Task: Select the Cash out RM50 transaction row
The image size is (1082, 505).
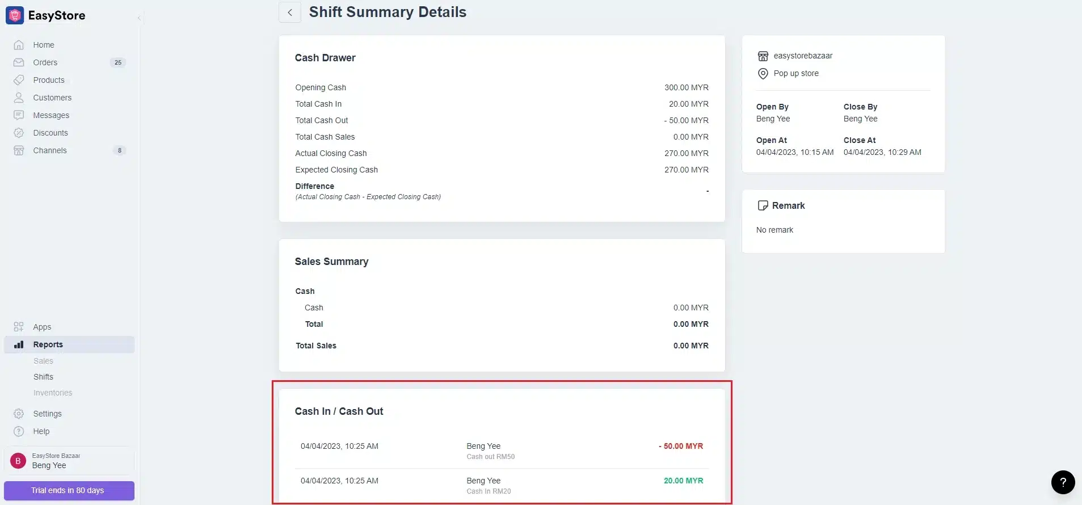Action: tap(502, 451)
